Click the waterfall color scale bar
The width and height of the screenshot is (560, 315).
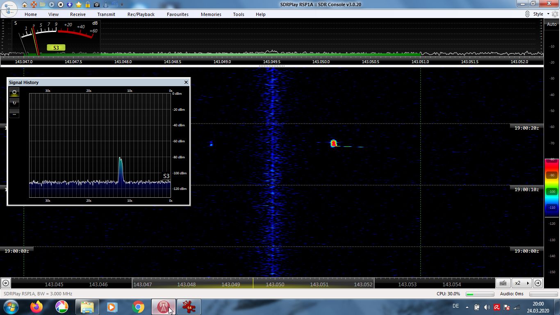[552, 187]
